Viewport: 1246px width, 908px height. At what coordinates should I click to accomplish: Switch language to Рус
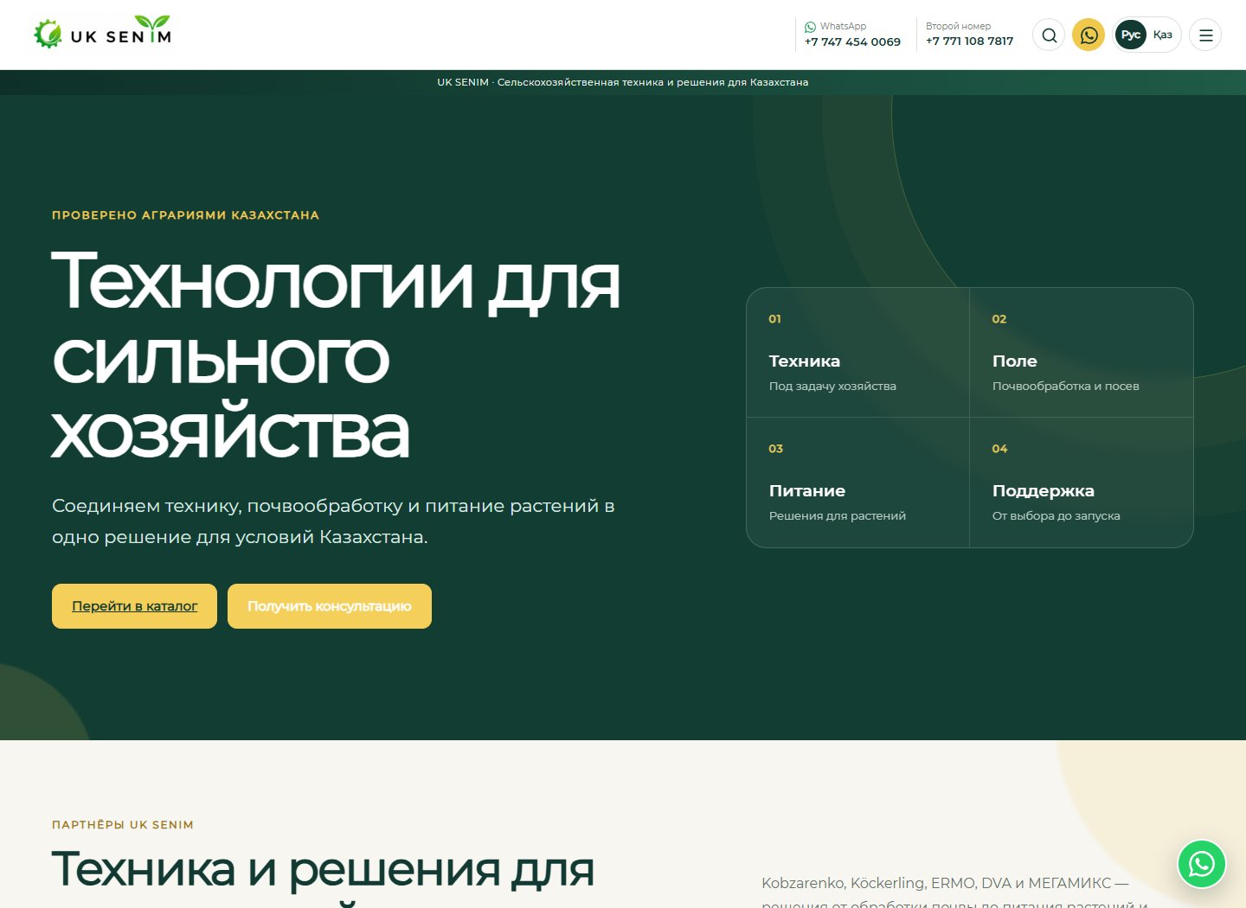1130,35
